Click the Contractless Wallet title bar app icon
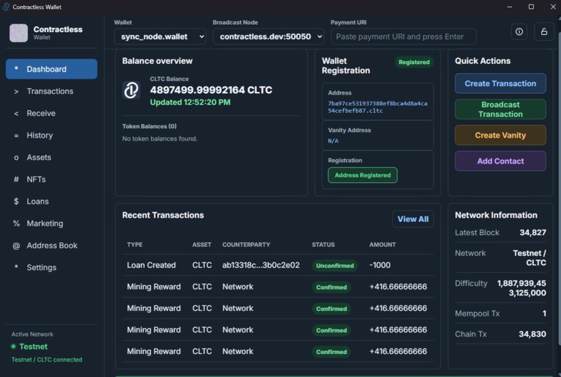 (6, 7)
